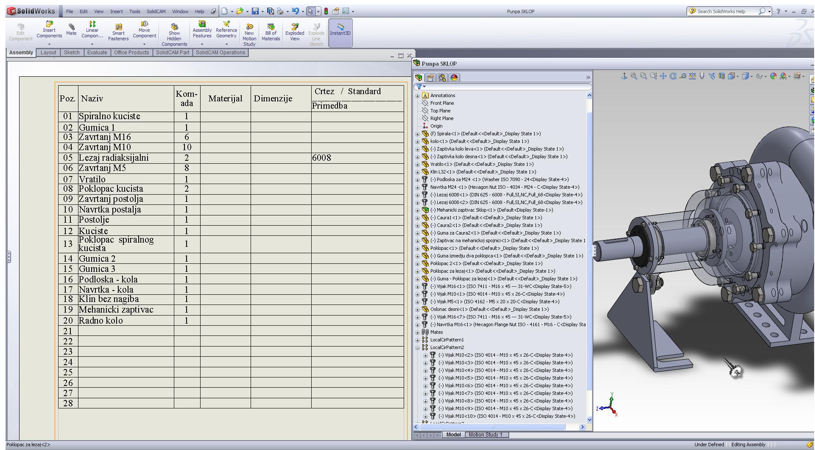The width and height of the screenshot is (815, 450).
Task: Open the PropertyManager tab
Action: coord(430,78)
